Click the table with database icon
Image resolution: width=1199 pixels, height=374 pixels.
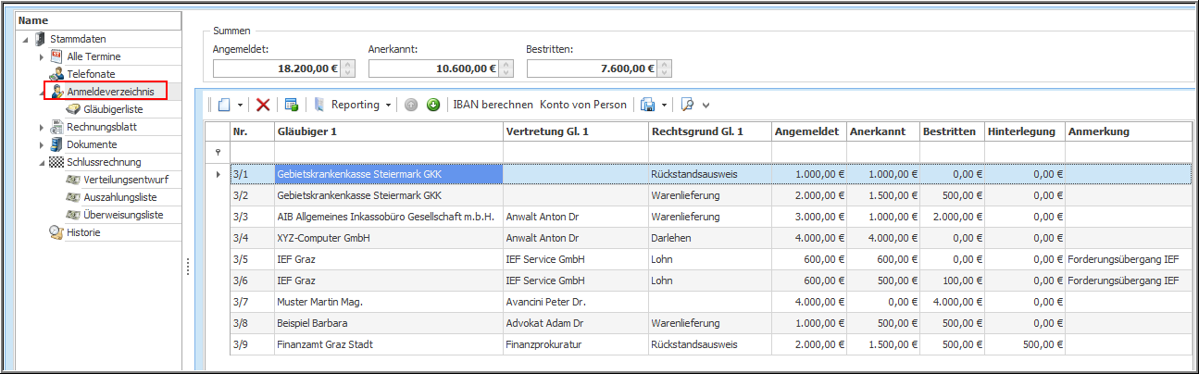(291, 105)
